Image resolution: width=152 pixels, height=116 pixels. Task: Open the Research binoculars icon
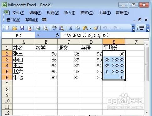point(62,28)
